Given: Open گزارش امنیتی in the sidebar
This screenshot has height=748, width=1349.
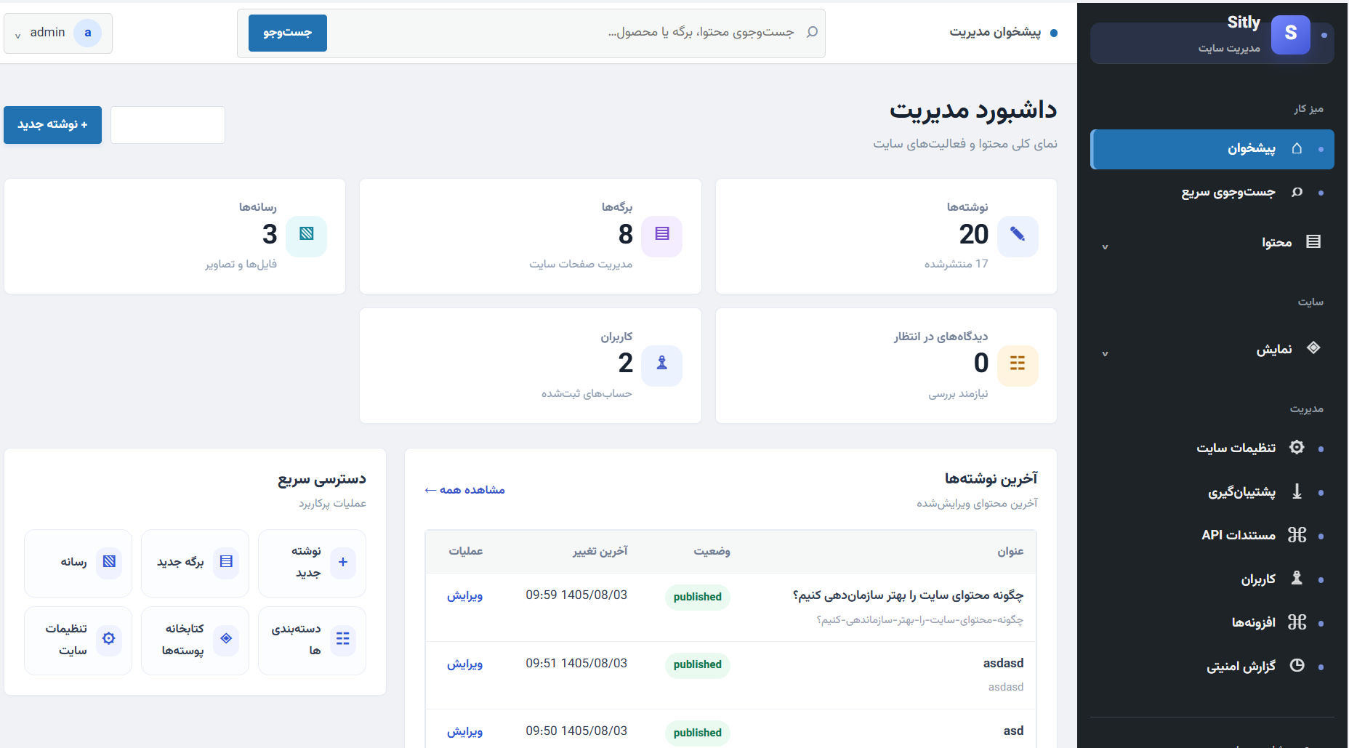Looking at the screenshot, I should pyautogui.click(x=1212, y=666).
